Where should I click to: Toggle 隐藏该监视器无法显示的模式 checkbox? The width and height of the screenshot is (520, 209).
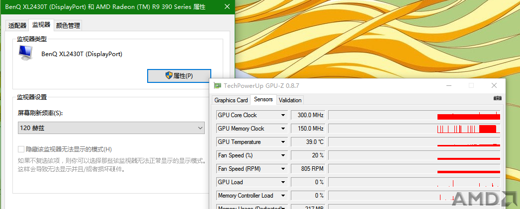pos(21,149)
